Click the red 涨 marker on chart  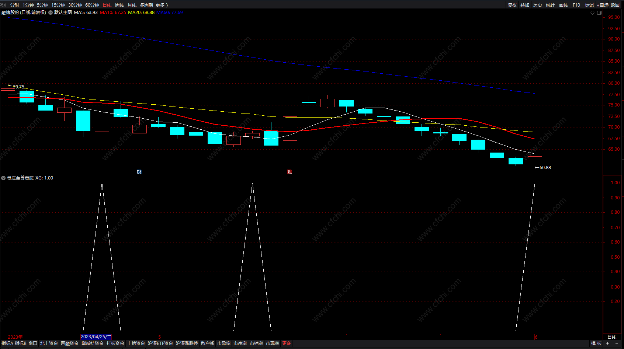[x=290, y=172]
